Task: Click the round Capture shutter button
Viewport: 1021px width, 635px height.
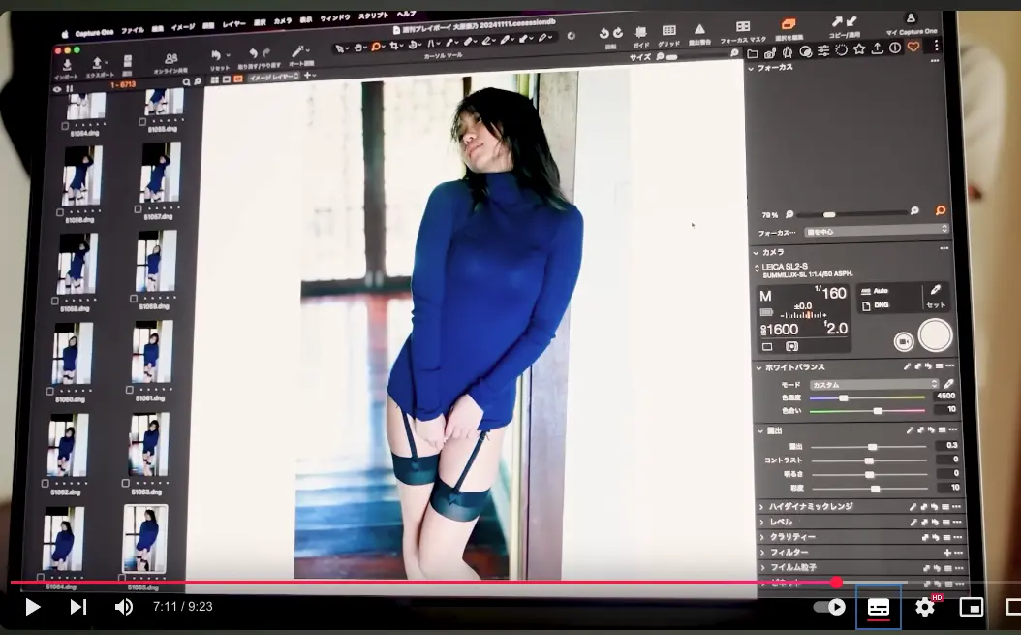Action: (935, 335)
